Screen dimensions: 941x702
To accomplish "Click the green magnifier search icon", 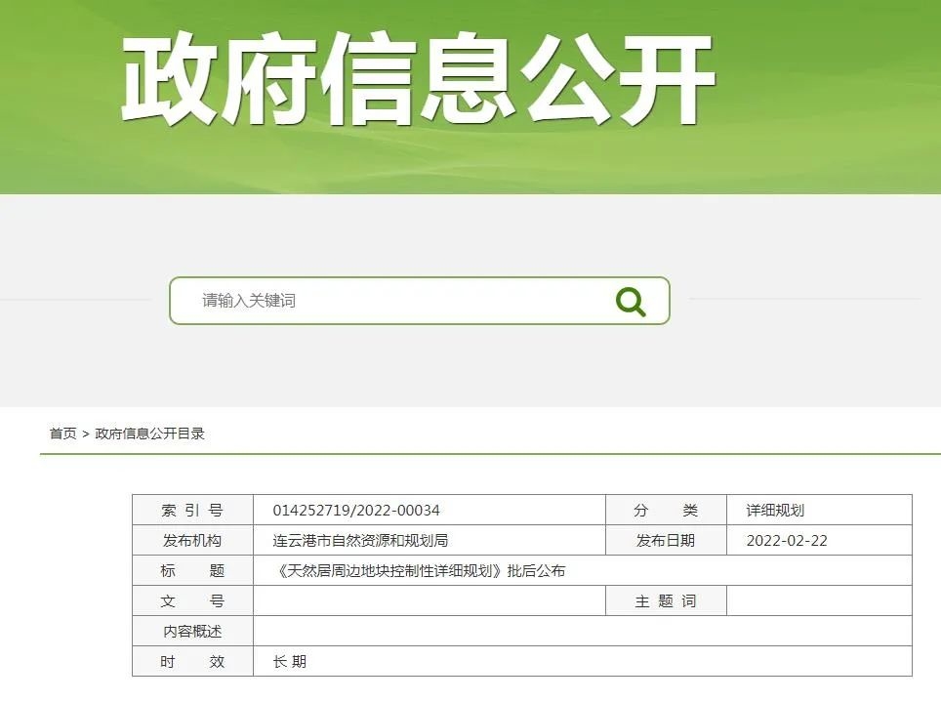I will click(x=631, y=301).
